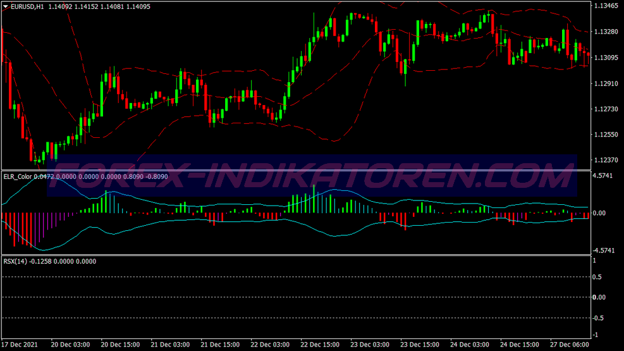Click the 21 Dec 03:00 time label

coord(170,344)
